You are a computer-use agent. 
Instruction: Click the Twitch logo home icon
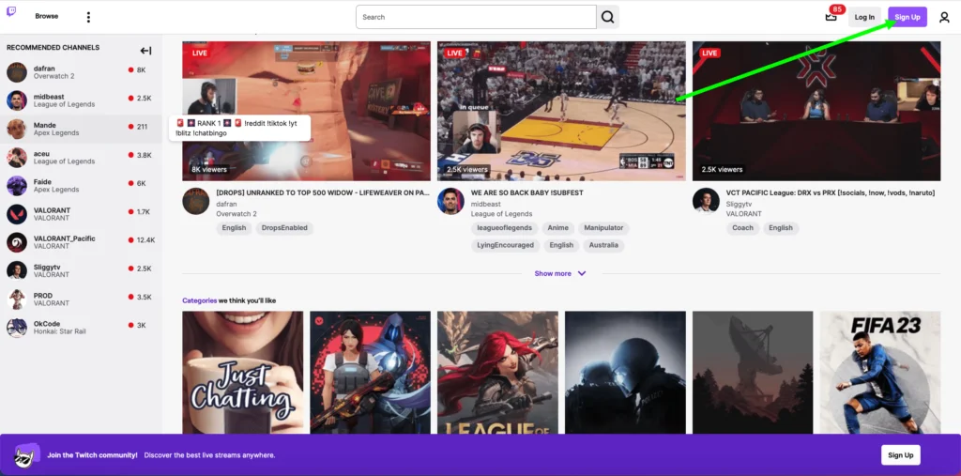coord(11,11)
